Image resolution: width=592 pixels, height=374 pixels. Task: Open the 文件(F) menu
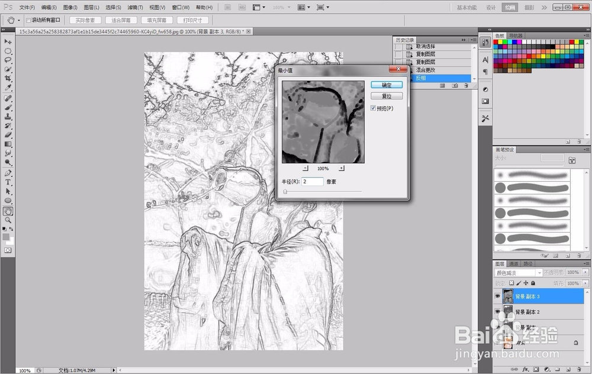[27, 7]
